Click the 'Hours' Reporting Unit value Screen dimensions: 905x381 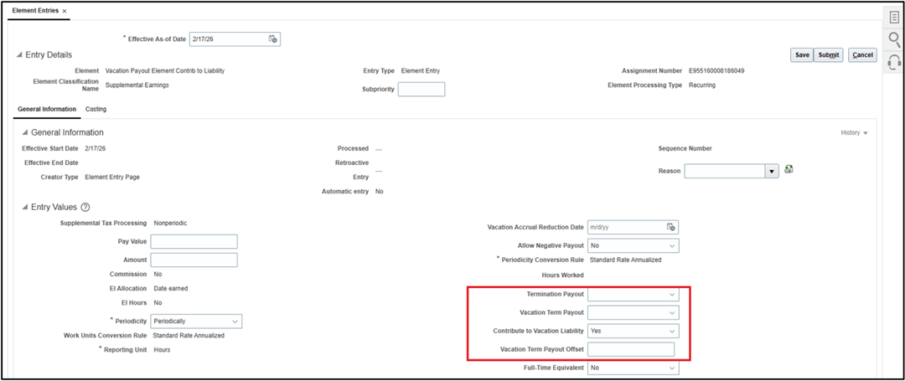click(162, 350)
